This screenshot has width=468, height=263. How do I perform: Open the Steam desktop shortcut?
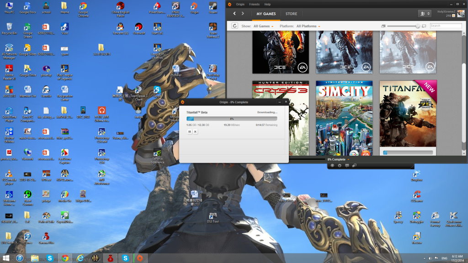click(x=213, y=7)
